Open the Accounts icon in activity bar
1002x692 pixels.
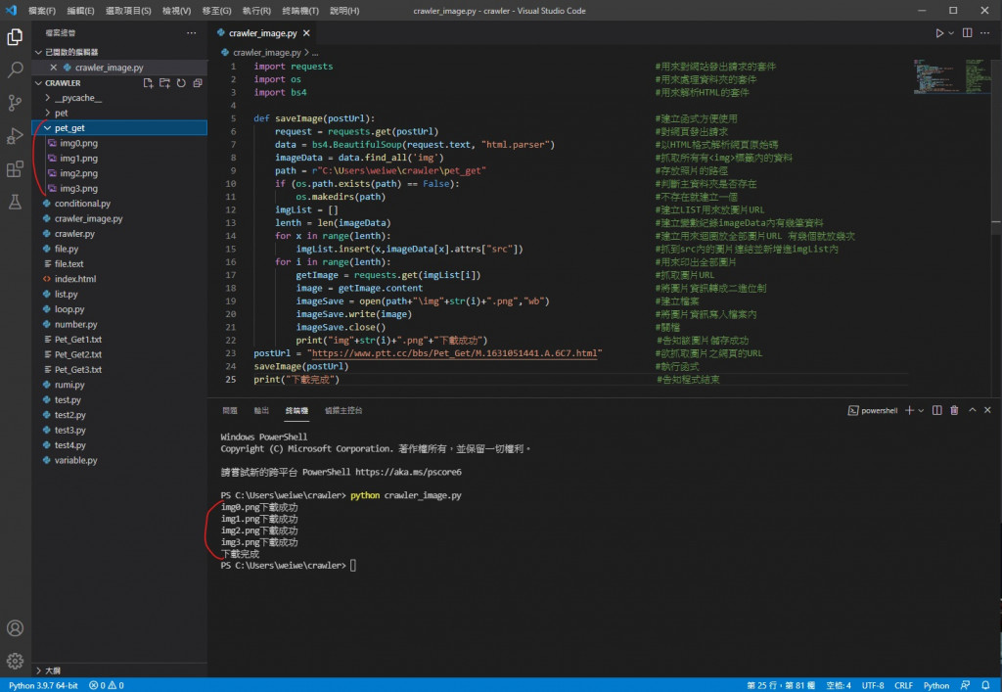[x=15, y=628]
